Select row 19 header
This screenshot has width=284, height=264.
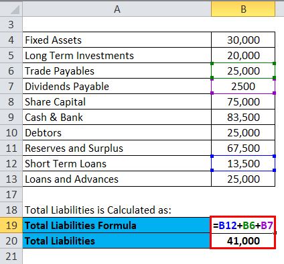(11, 225)
